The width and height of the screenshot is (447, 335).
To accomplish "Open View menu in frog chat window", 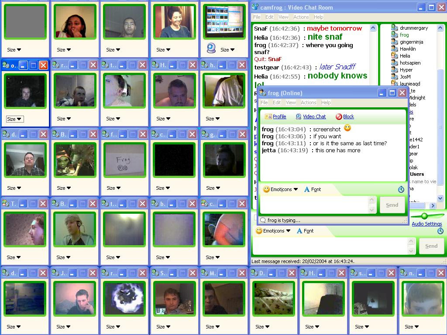I will click(291, 103).
